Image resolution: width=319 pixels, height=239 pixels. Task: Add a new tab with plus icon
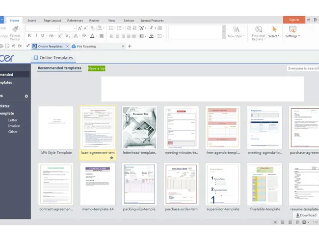130,47
